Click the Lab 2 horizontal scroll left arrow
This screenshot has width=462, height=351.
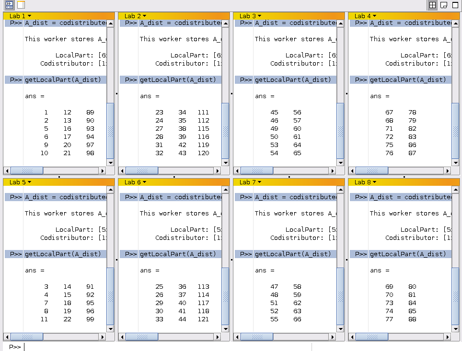(122, 170)
